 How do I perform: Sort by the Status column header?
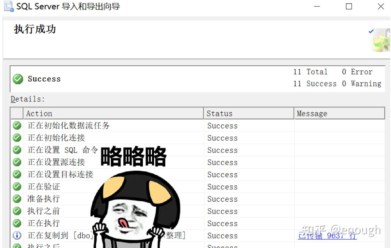249,113
